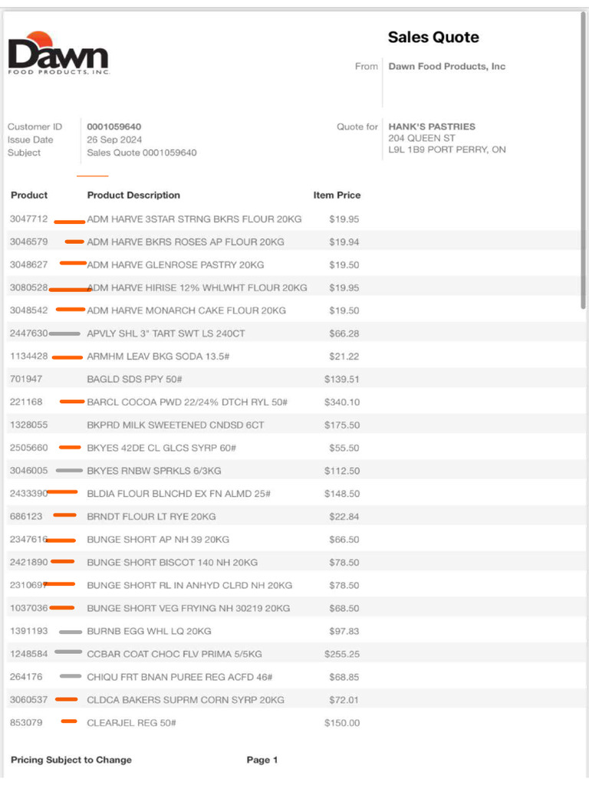Click the Item Price column header
Viewport: 589px width, 785px height.
coord(337,195)
